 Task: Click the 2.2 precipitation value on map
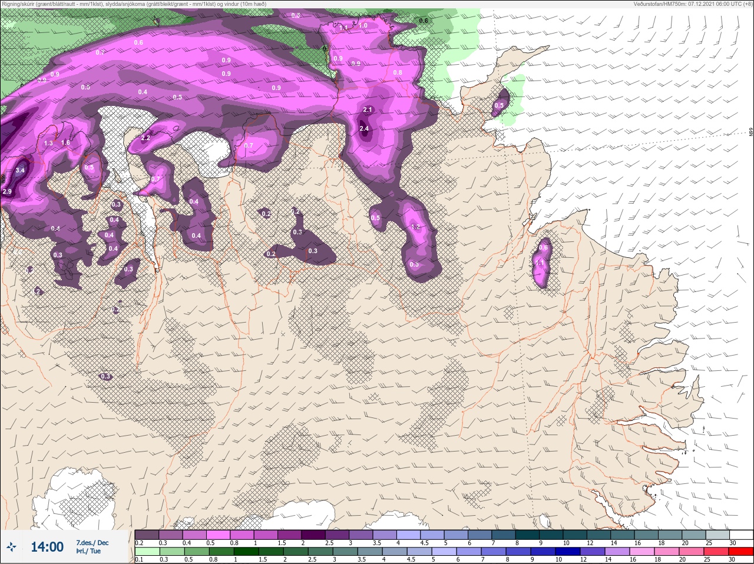[x=146, y=138]
